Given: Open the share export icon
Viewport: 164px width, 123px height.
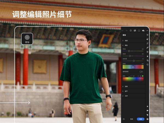Looking at the screenshot, I should coord(139,30).
